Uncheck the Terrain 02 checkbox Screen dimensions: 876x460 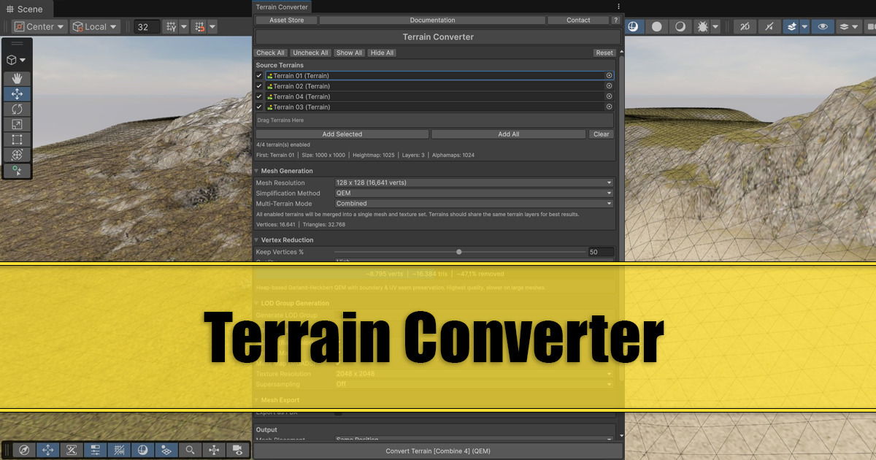(259, 85)
